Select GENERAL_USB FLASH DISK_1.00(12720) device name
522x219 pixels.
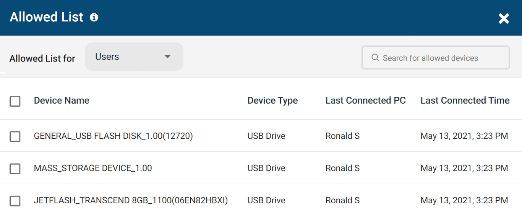point(113,136)
